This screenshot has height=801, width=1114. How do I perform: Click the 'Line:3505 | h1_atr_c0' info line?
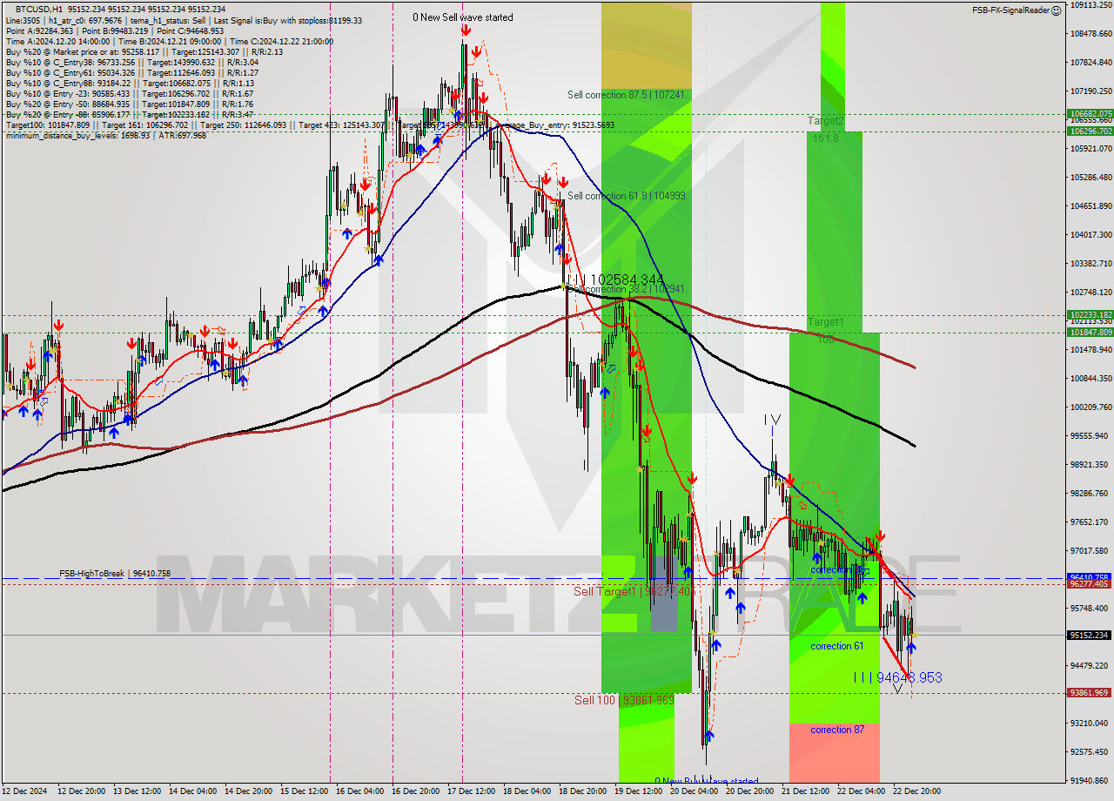coord(184,20)
